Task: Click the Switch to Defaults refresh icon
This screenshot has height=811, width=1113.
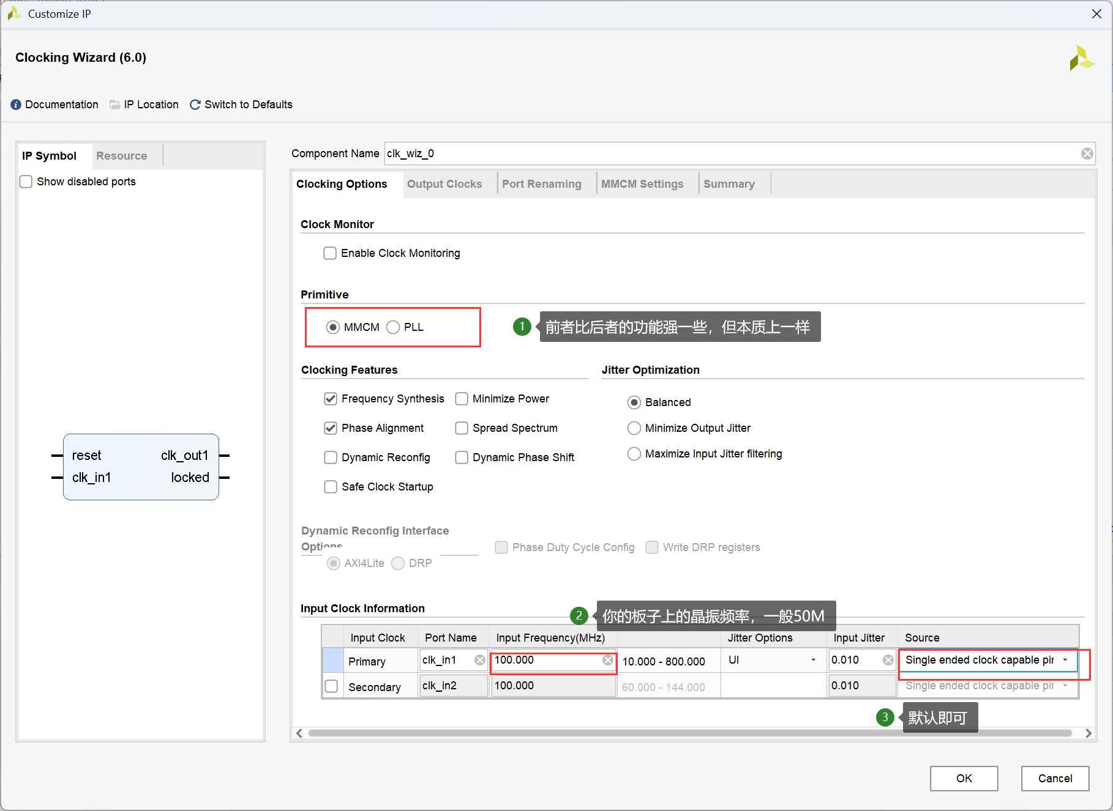Action: (x=195, y=105)
